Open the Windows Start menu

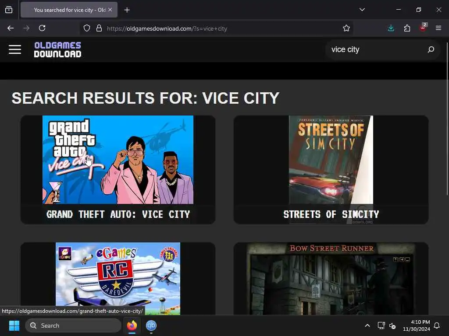(14, 325)
